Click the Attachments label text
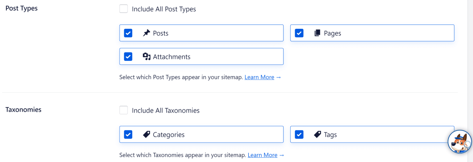The image size is (473, 162). click(x=172, y=56)
